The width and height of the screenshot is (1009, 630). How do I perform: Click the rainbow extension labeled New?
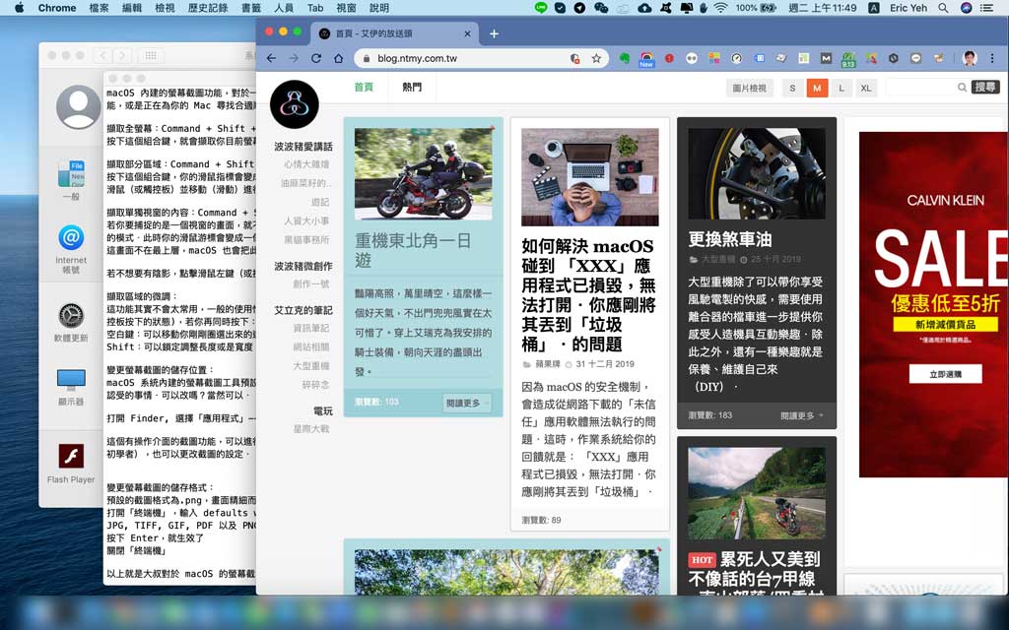(x=646, y=59)
